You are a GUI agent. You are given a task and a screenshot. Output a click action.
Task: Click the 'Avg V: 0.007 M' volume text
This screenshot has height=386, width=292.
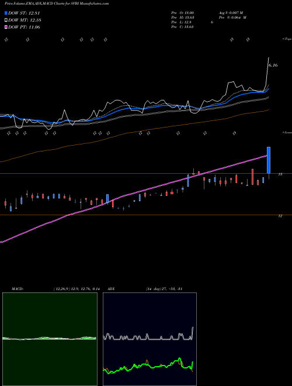point(230,13)
